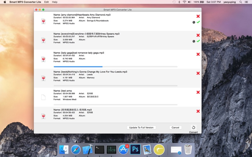Select the Everytime Britney Spears.mp3 name
252x157 pixels.
[90, 34]
